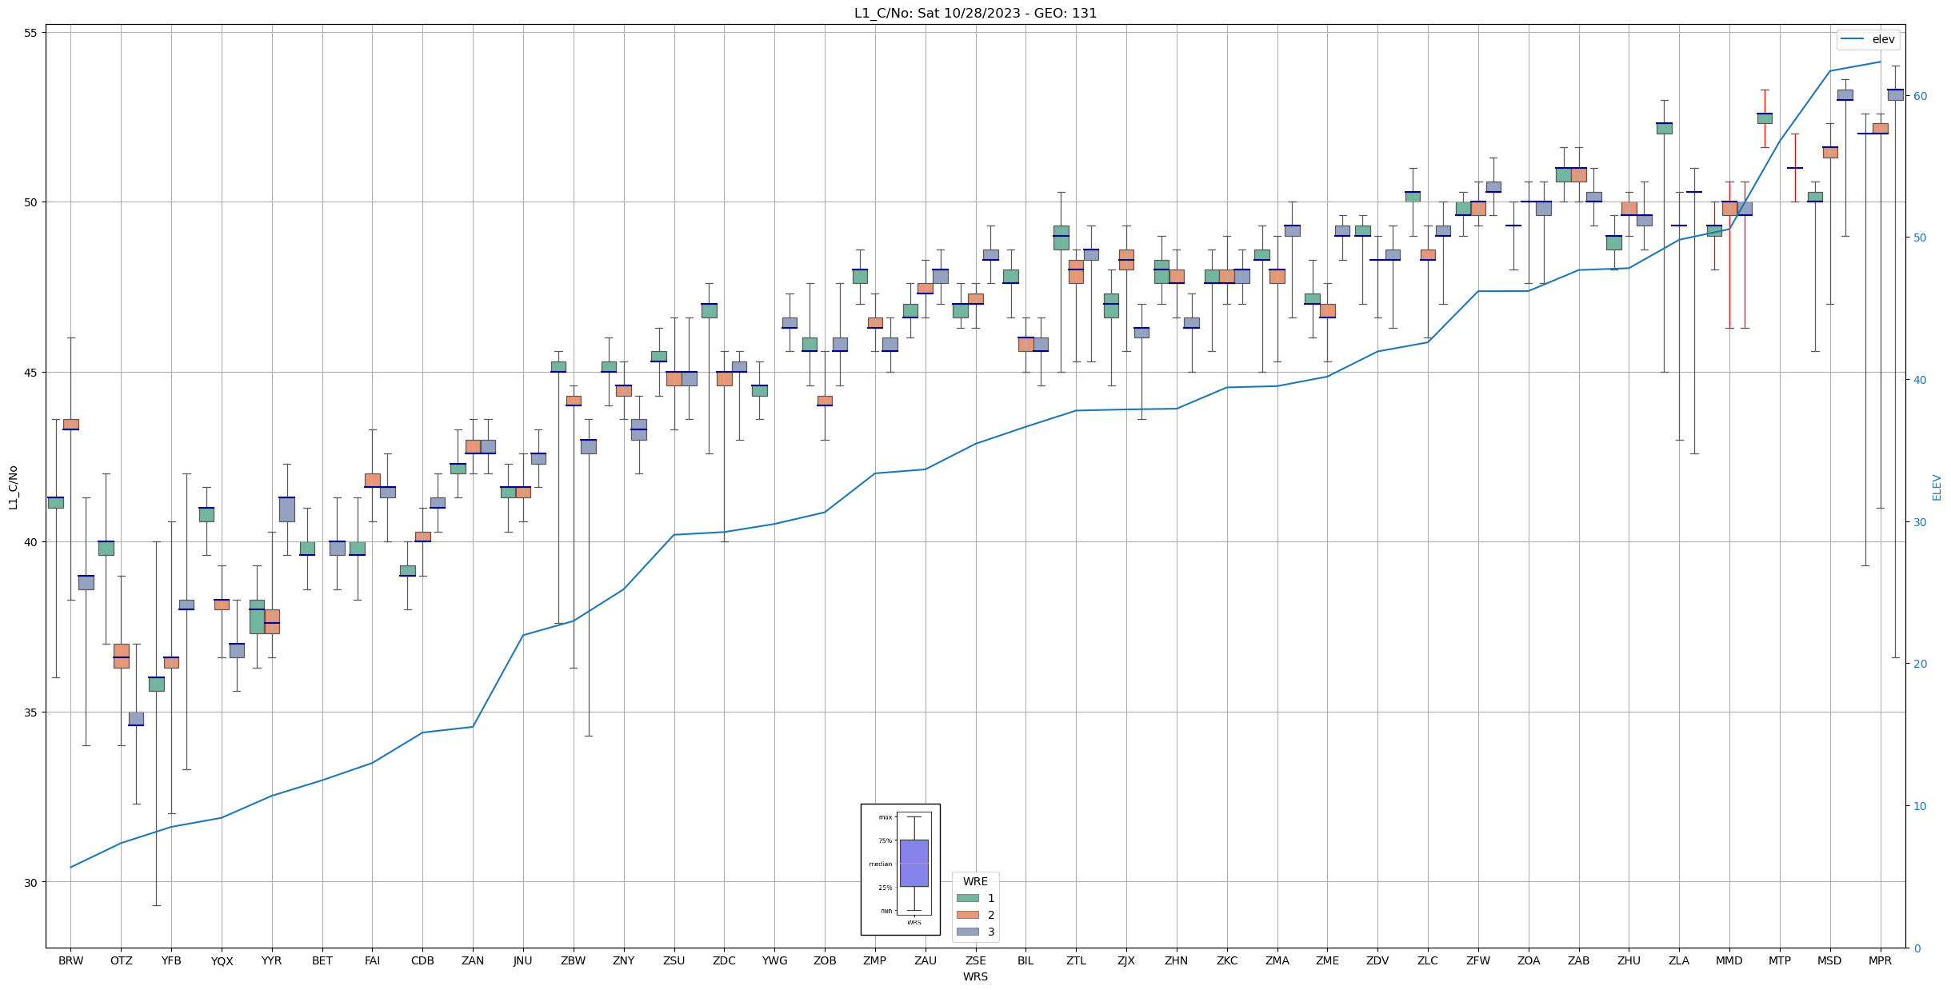Click the YFB station tick label
Image resolution: width=1951 pixels, height=990 pixels.
171,960
